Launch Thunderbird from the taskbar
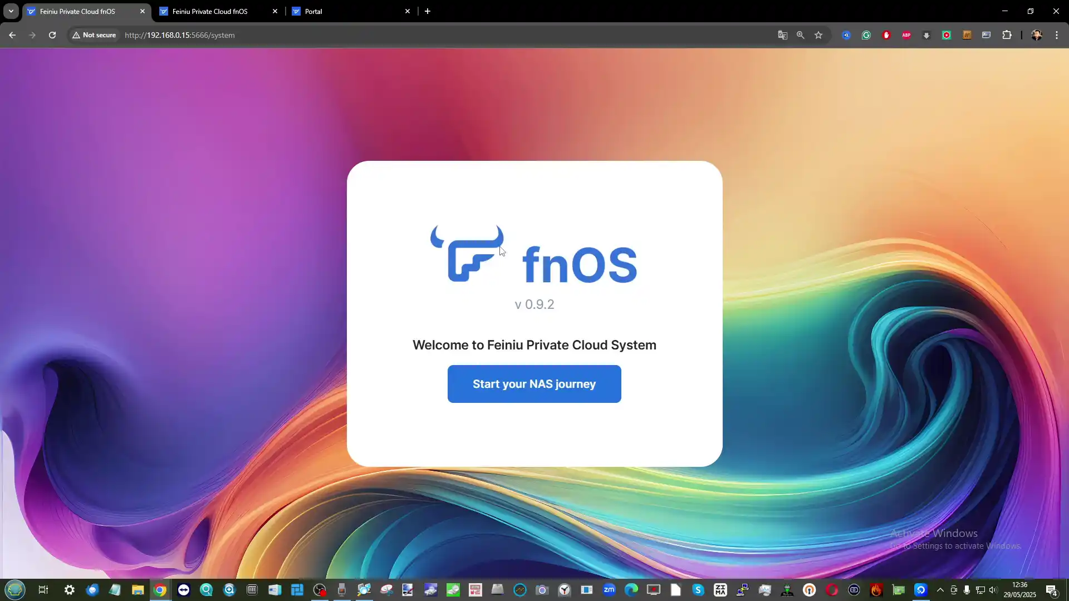Image resolution: width=1069 pixels, height=601 pixels. click(x=92, y=590)
